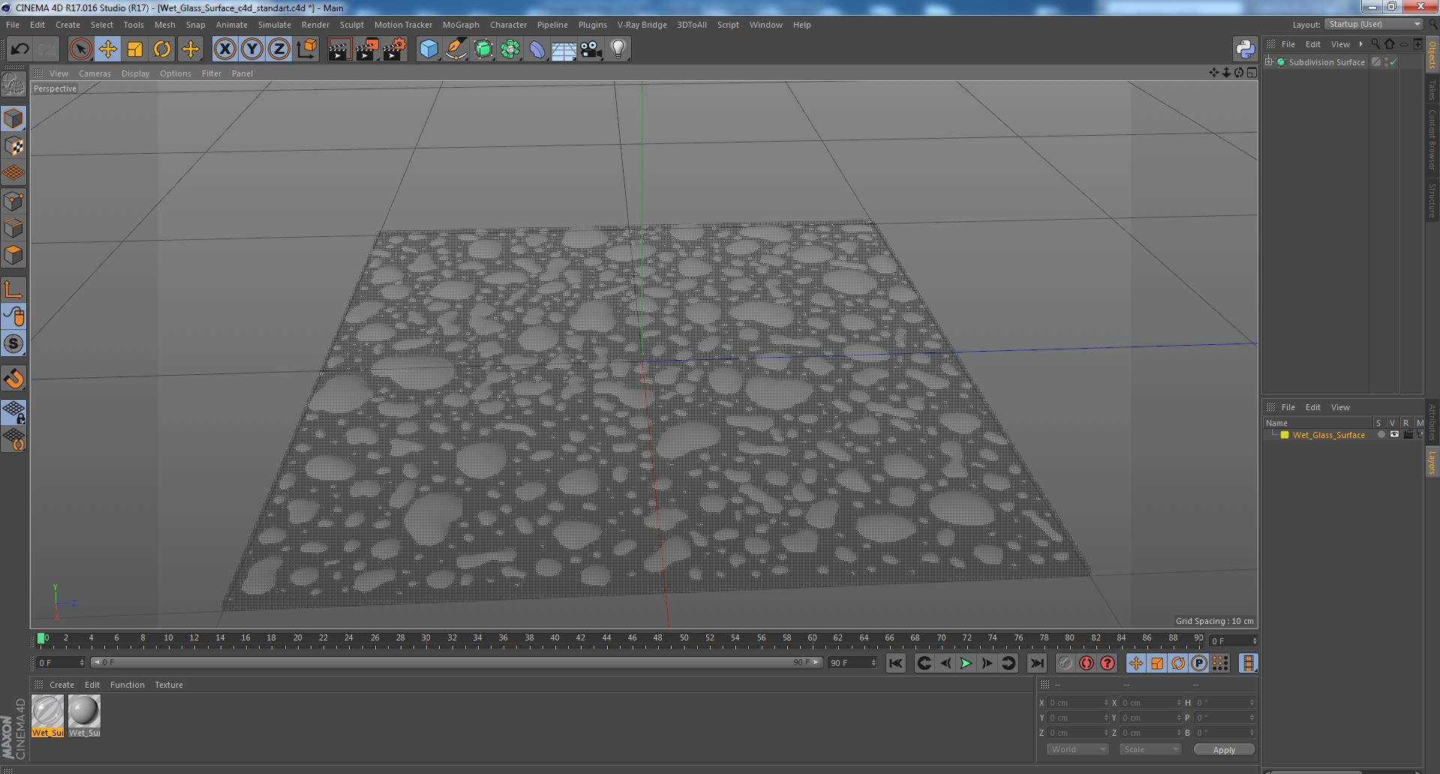The width and height of the screenshot is (1440, 774).
Task: Open the World coordinate dropdown
Action: pyautogui.click(x=1077, y=749)
